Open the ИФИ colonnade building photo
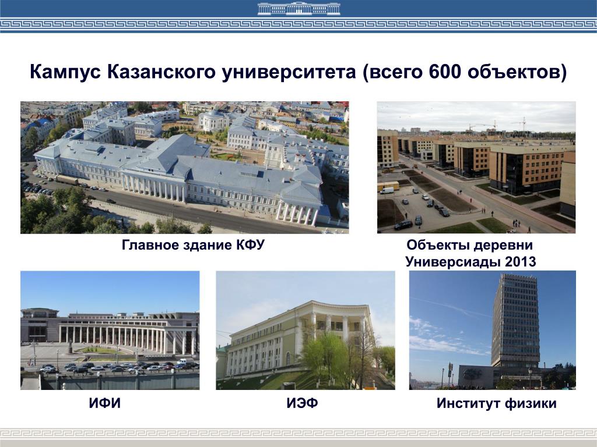The height and width of the screenshot is (447, 597). point(110,331)
